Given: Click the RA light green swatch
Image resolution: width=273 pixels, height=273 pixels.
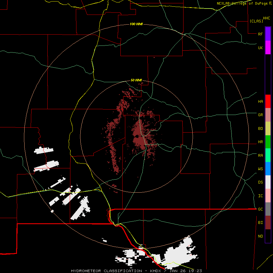Looking at the screenshot, I should click(268, 155).
